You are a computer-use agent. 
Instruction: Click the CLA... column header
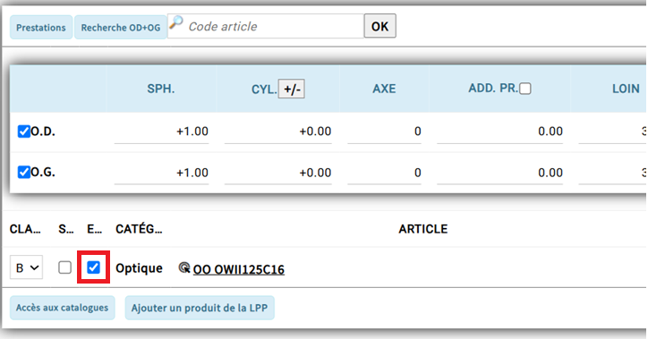click(25, 229)
